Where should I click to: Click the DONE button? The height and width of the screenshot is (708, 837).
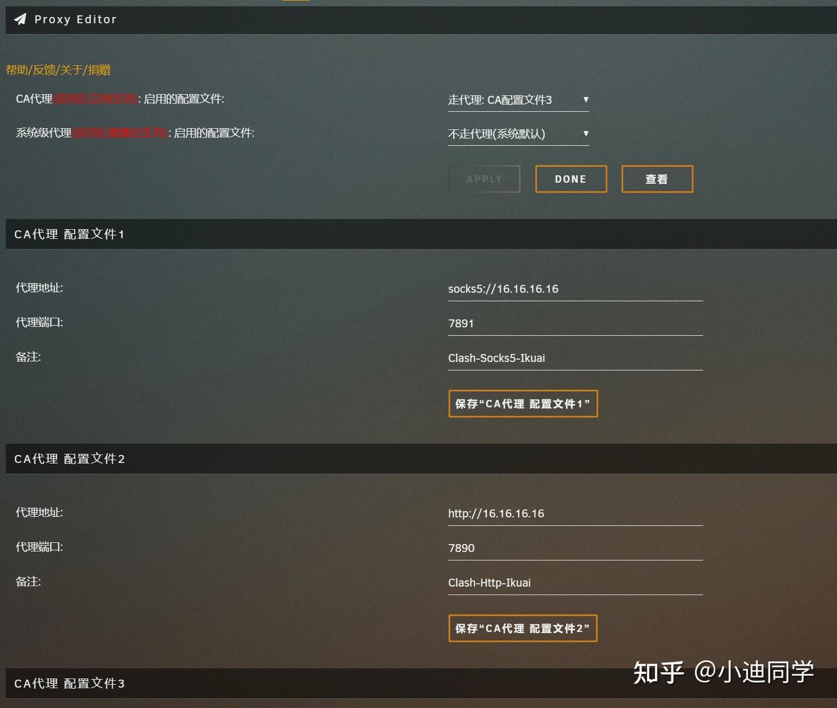[x=571, y=179]
